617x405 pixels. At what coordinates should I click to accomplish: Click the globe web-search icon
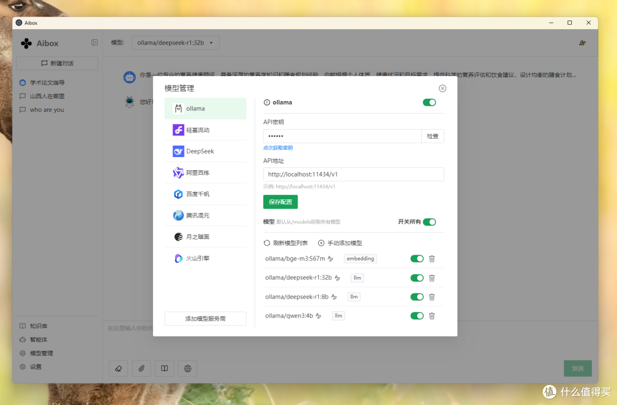[188, 368]
